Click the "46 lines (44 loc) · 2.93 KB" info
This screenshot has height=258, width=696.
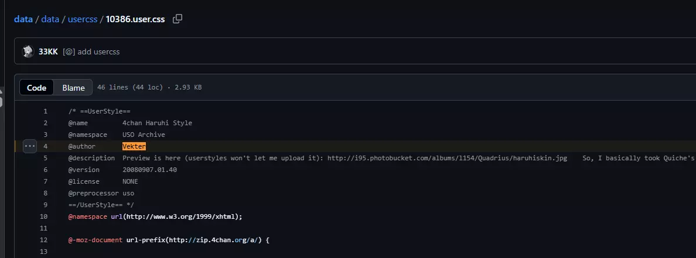coord(149,87)
